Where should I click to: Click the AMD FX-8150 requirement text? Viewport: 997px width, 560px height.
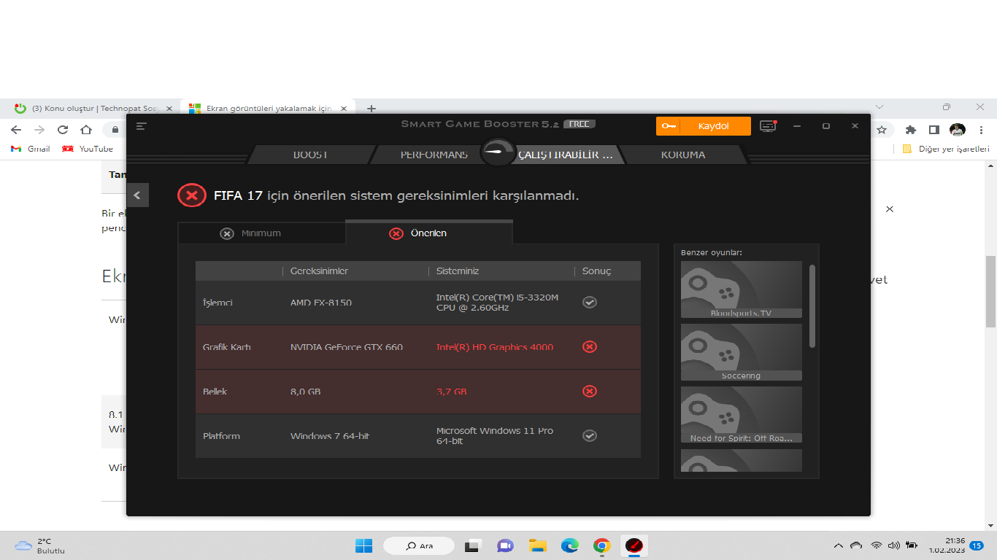(321, 303)
